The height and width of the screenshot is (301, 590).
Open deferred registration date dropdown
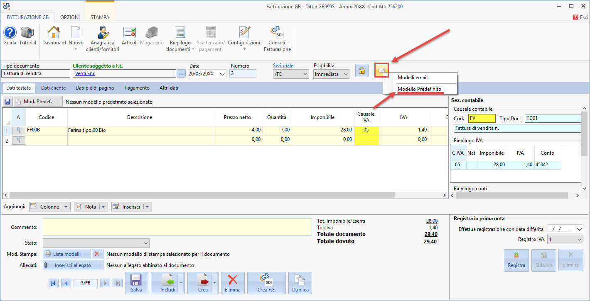[580, 229]
